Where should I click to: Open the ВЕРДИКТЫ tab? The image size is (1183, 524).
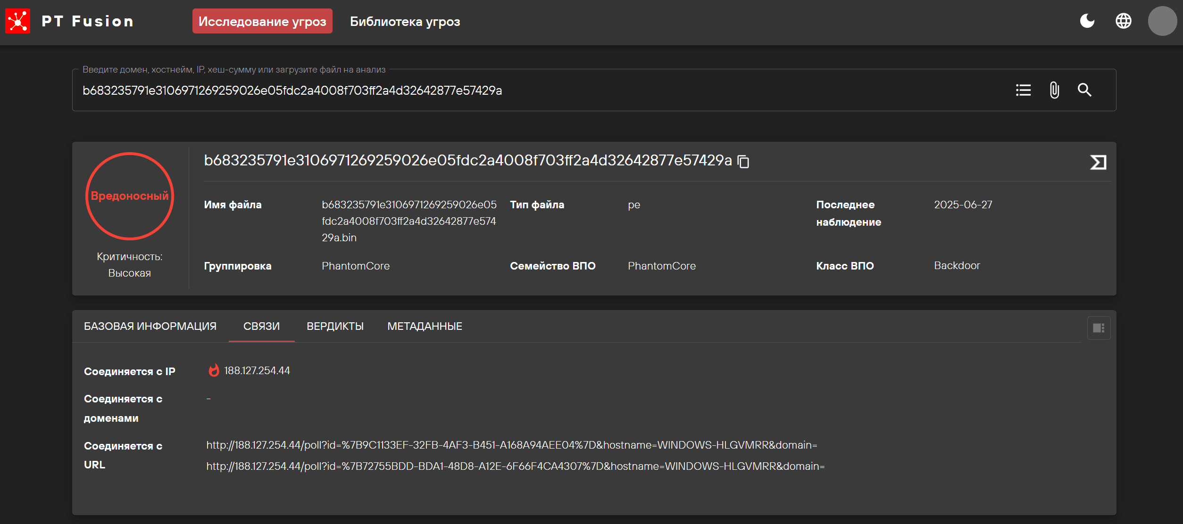(335, 326)
